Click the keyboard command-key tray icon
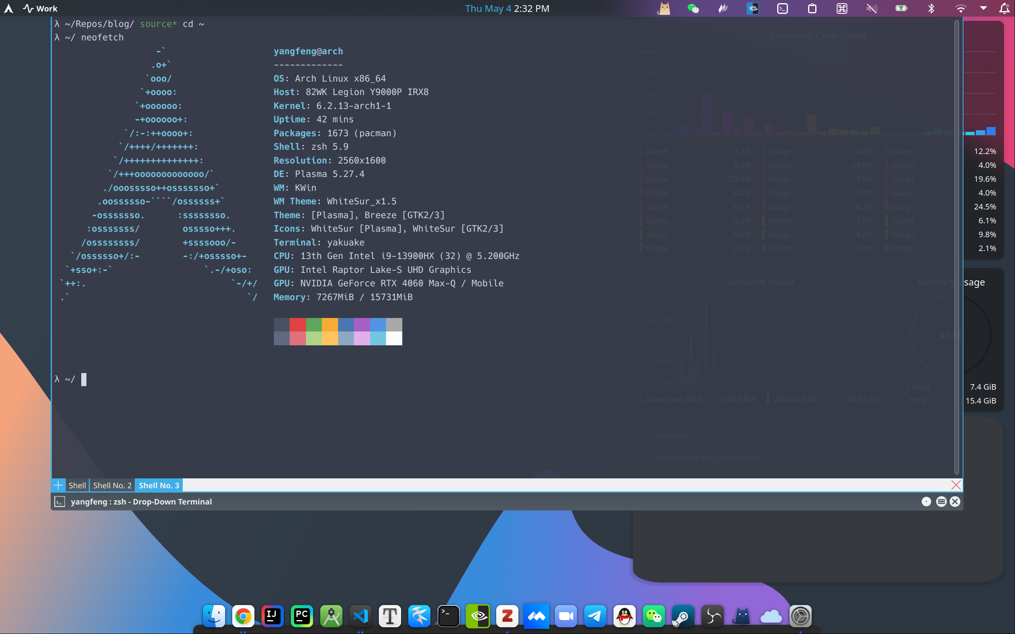1015x634 pixels. (842, 8)
